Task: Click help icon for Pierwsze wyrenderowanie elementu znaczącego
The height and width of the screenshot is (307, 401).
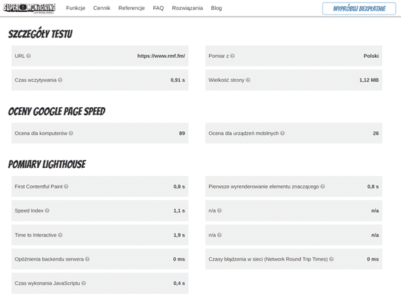Action: (x=322, y=186)
